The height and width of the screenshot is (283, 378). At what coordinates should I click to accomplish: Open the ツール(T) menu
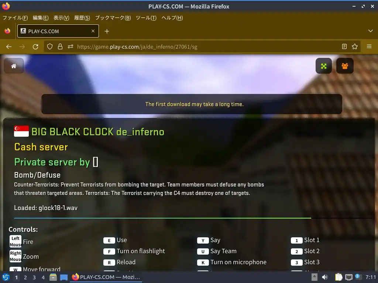point(146,18)
